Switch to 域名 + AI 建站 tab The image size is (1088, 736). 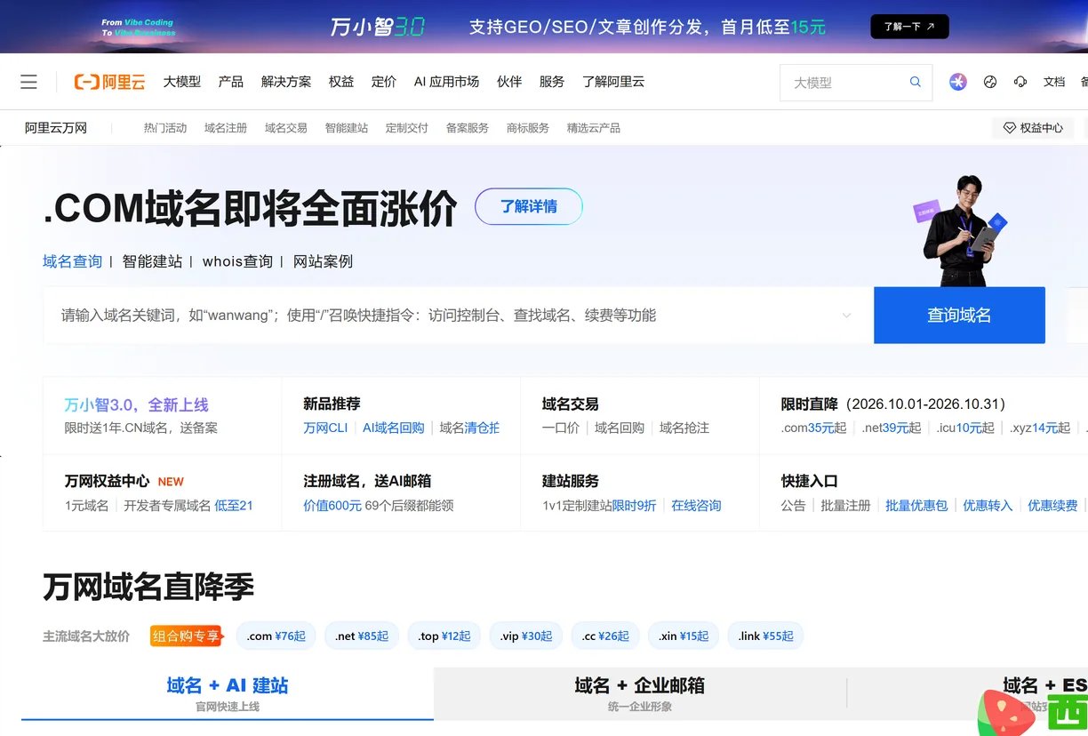tap(227, 693)
